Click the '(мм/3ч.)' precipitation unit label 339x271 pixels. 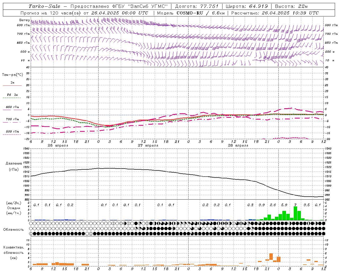(x=14, y=203)
